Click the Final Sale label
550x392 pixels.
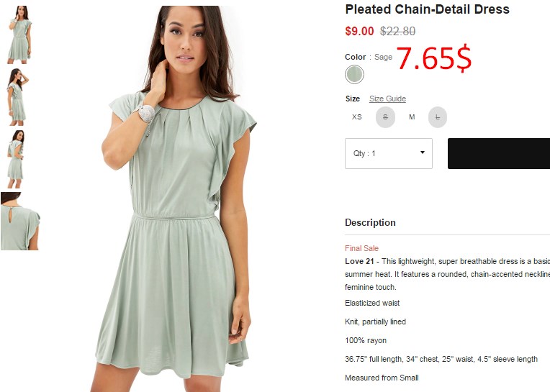click(x=361, y=248)
